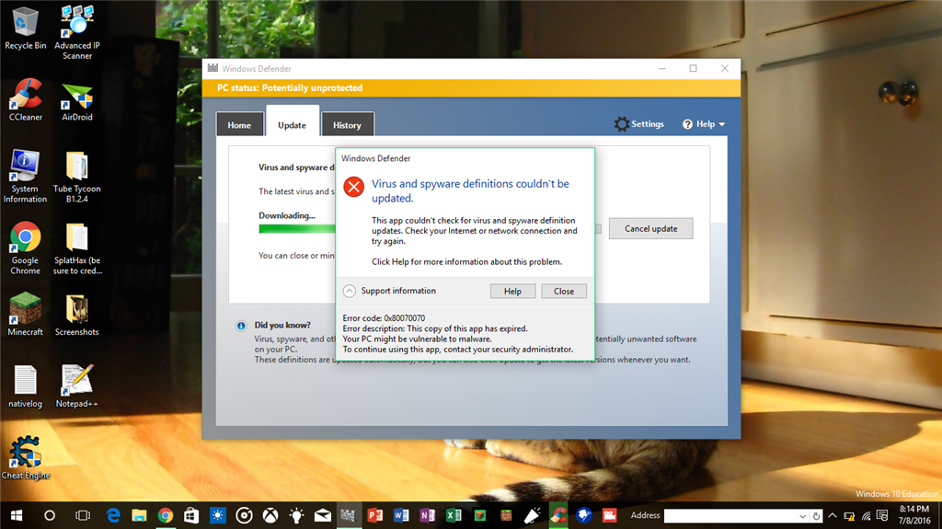This screenshot has width=942, height=529.
Task: Show hidden system tray icons
Action: tap(832, 515)
